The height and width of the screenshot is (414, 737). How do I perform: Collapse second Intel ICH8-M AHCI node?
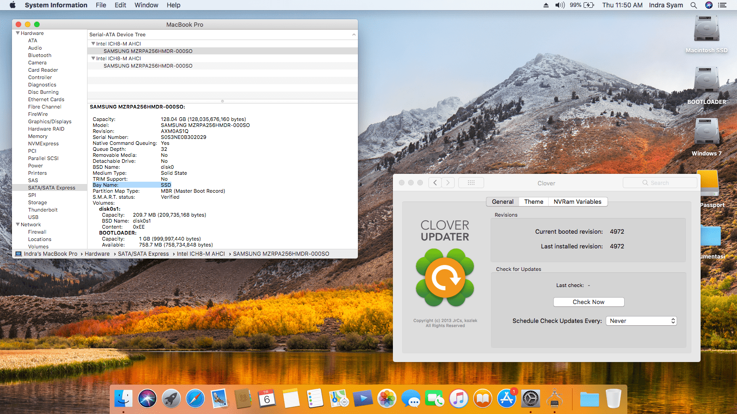pos(93,58)
